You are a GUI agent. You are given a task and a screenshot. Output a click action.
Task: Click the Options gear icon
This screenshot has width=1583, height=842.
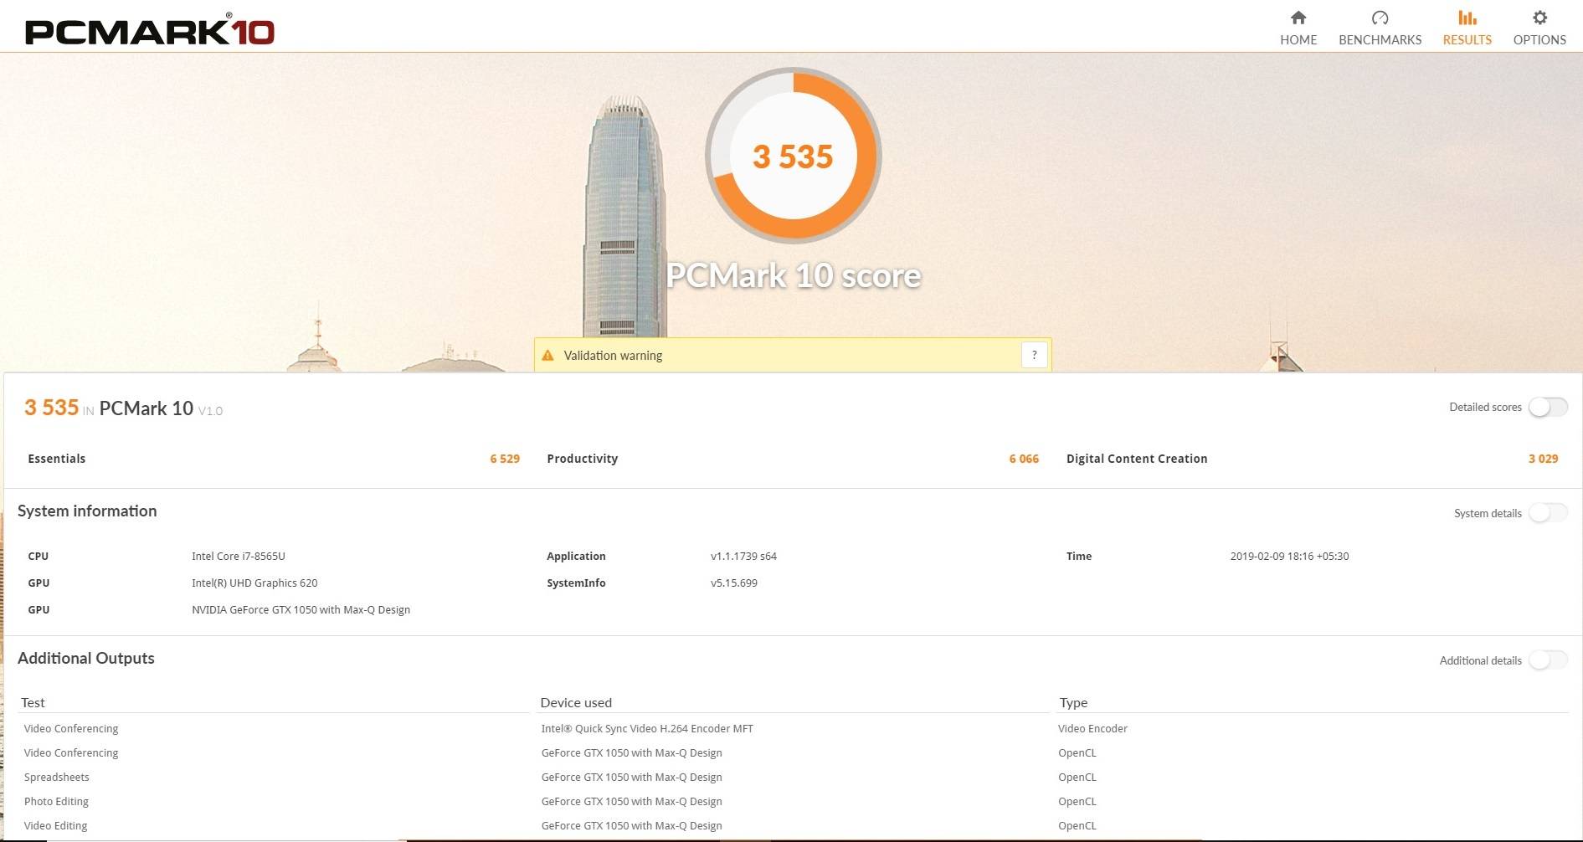[1539, 18]
